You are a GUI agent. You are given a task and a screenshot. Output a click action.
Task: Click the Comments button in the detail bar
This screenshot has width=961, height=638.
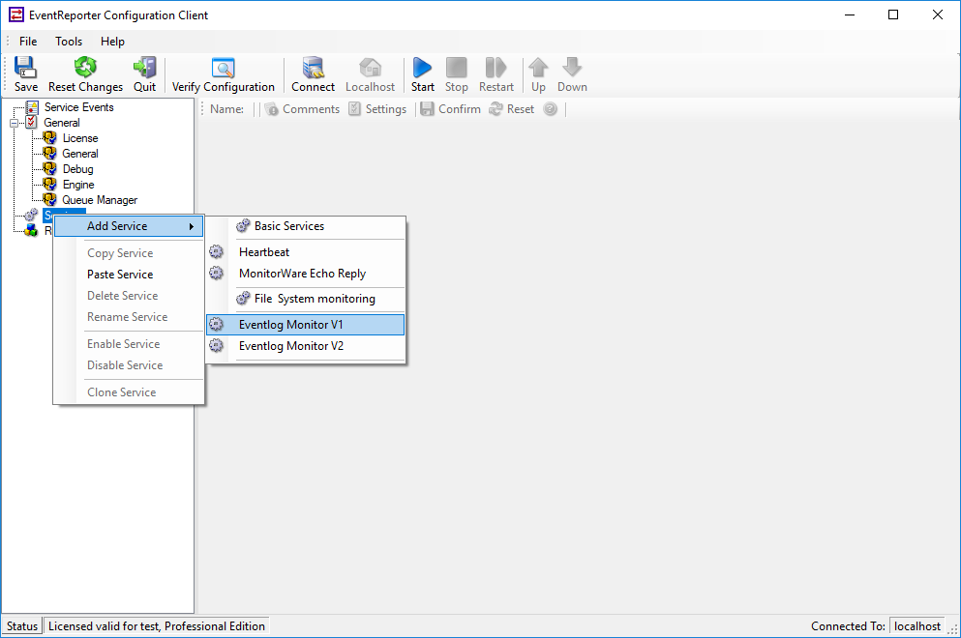(302, 109)
